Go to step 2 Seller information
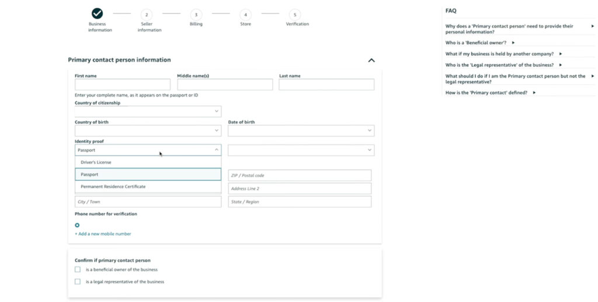This screenshot has height=302, width=598. click(147, 15)
